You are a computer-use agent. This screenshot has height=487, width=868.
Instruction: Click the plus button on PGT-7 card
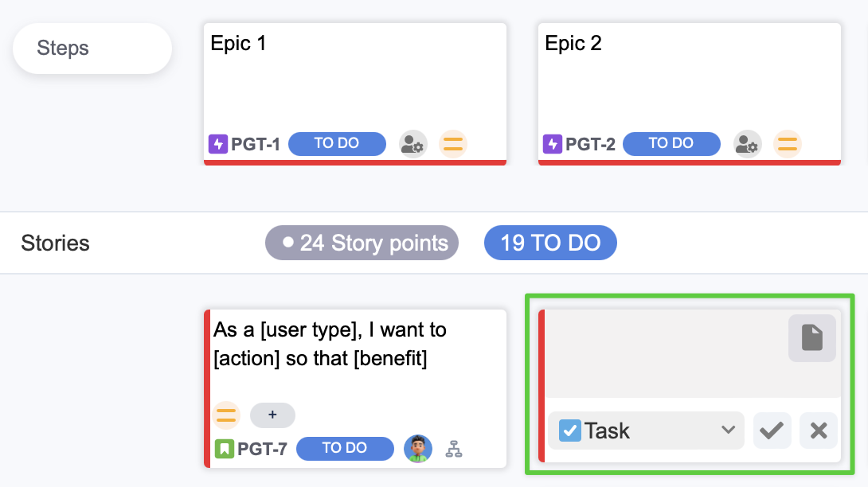click(x=272, y=415)
